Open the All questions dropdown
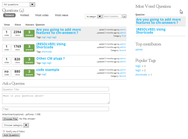Image resolution: width=188 pixels, height=139 pixels. pyautogui.click(x=19, y=4)
